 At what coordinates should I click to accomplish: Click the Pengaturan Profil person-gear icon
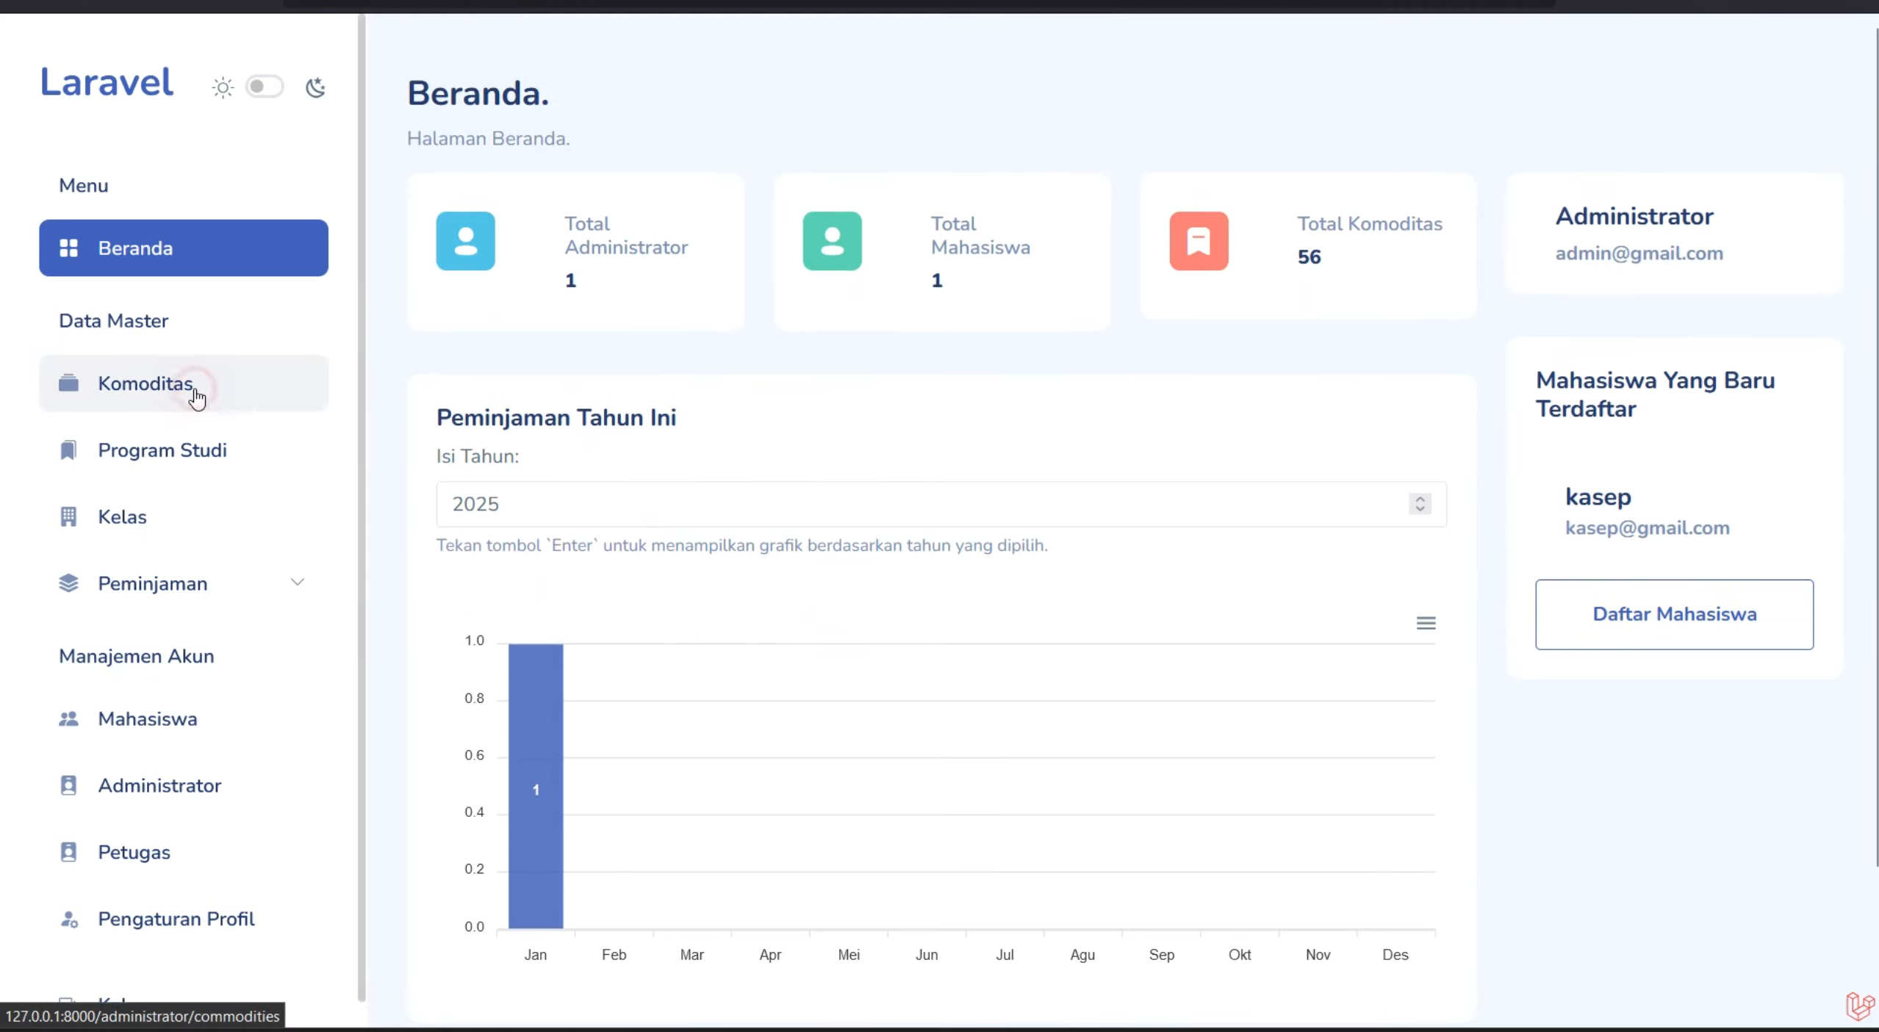click(69, 920)
